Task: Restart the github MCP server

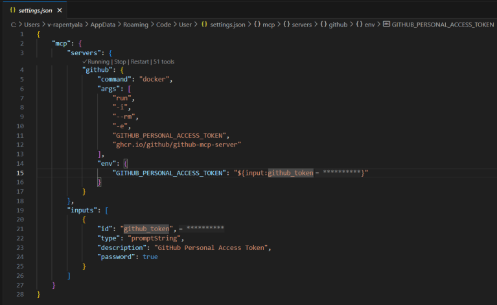Action: click(140, 62)
